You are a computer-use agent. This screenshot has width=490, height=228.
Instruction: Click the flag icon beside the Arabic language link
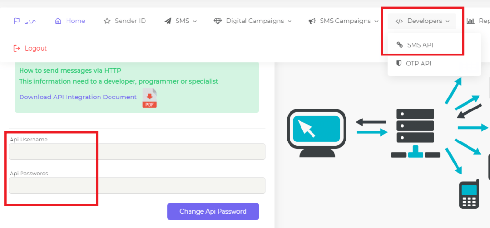(17, 21)
